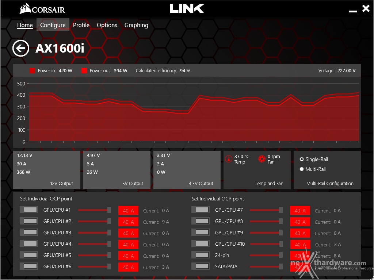The height and width of the screenshot is (280, 374).
Task: Click the 40 A field for GPU/CPU #5
Action: tap(128, 256)
